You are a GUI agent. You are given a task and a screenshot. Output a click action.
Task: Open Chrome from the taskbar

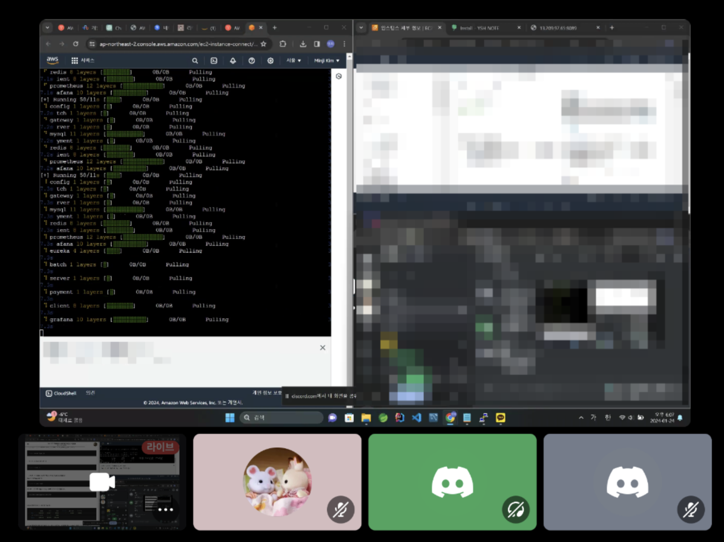point(450,418)
